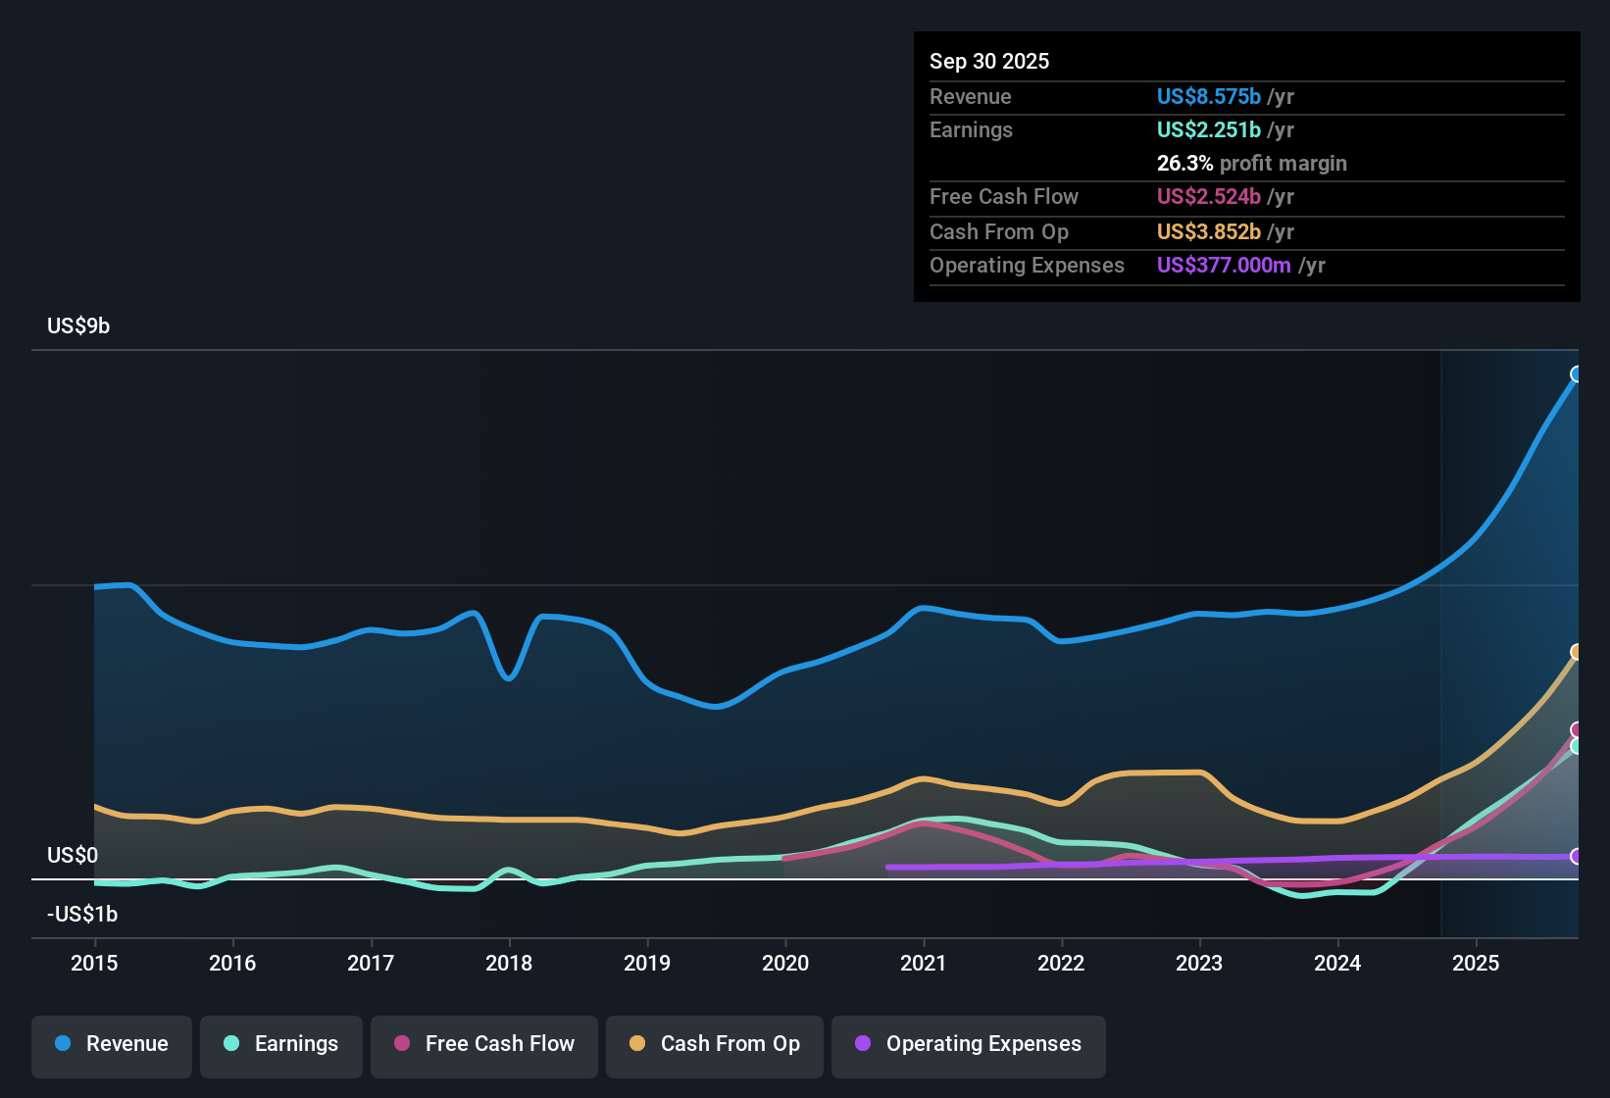Click the US$8.575b Revenue value
The image size is (1610, 1098).
pos(1208,96)
